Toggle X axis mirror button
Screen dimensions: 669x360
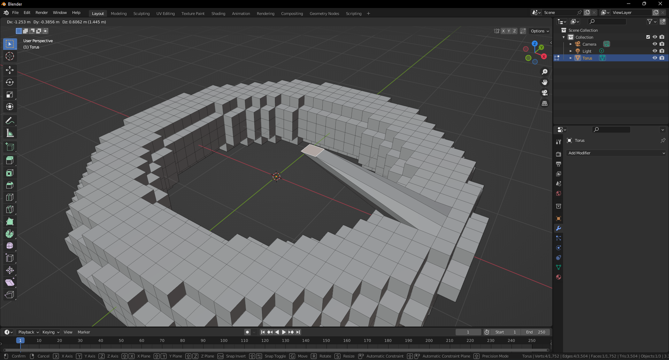[x=503, y=31]
